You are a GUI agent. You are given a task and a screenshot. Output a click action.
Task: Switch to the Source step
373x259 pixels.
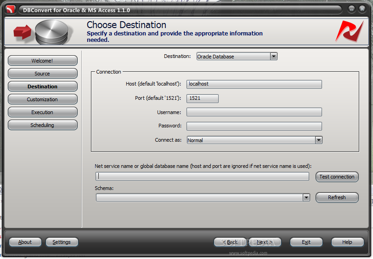click(42, 74)
